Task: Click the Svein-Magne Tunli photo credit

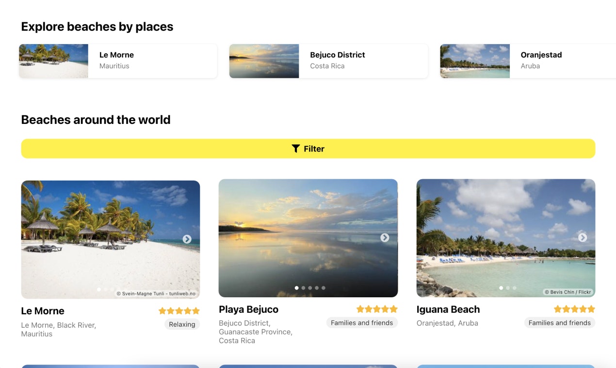Action: (157, 293)
